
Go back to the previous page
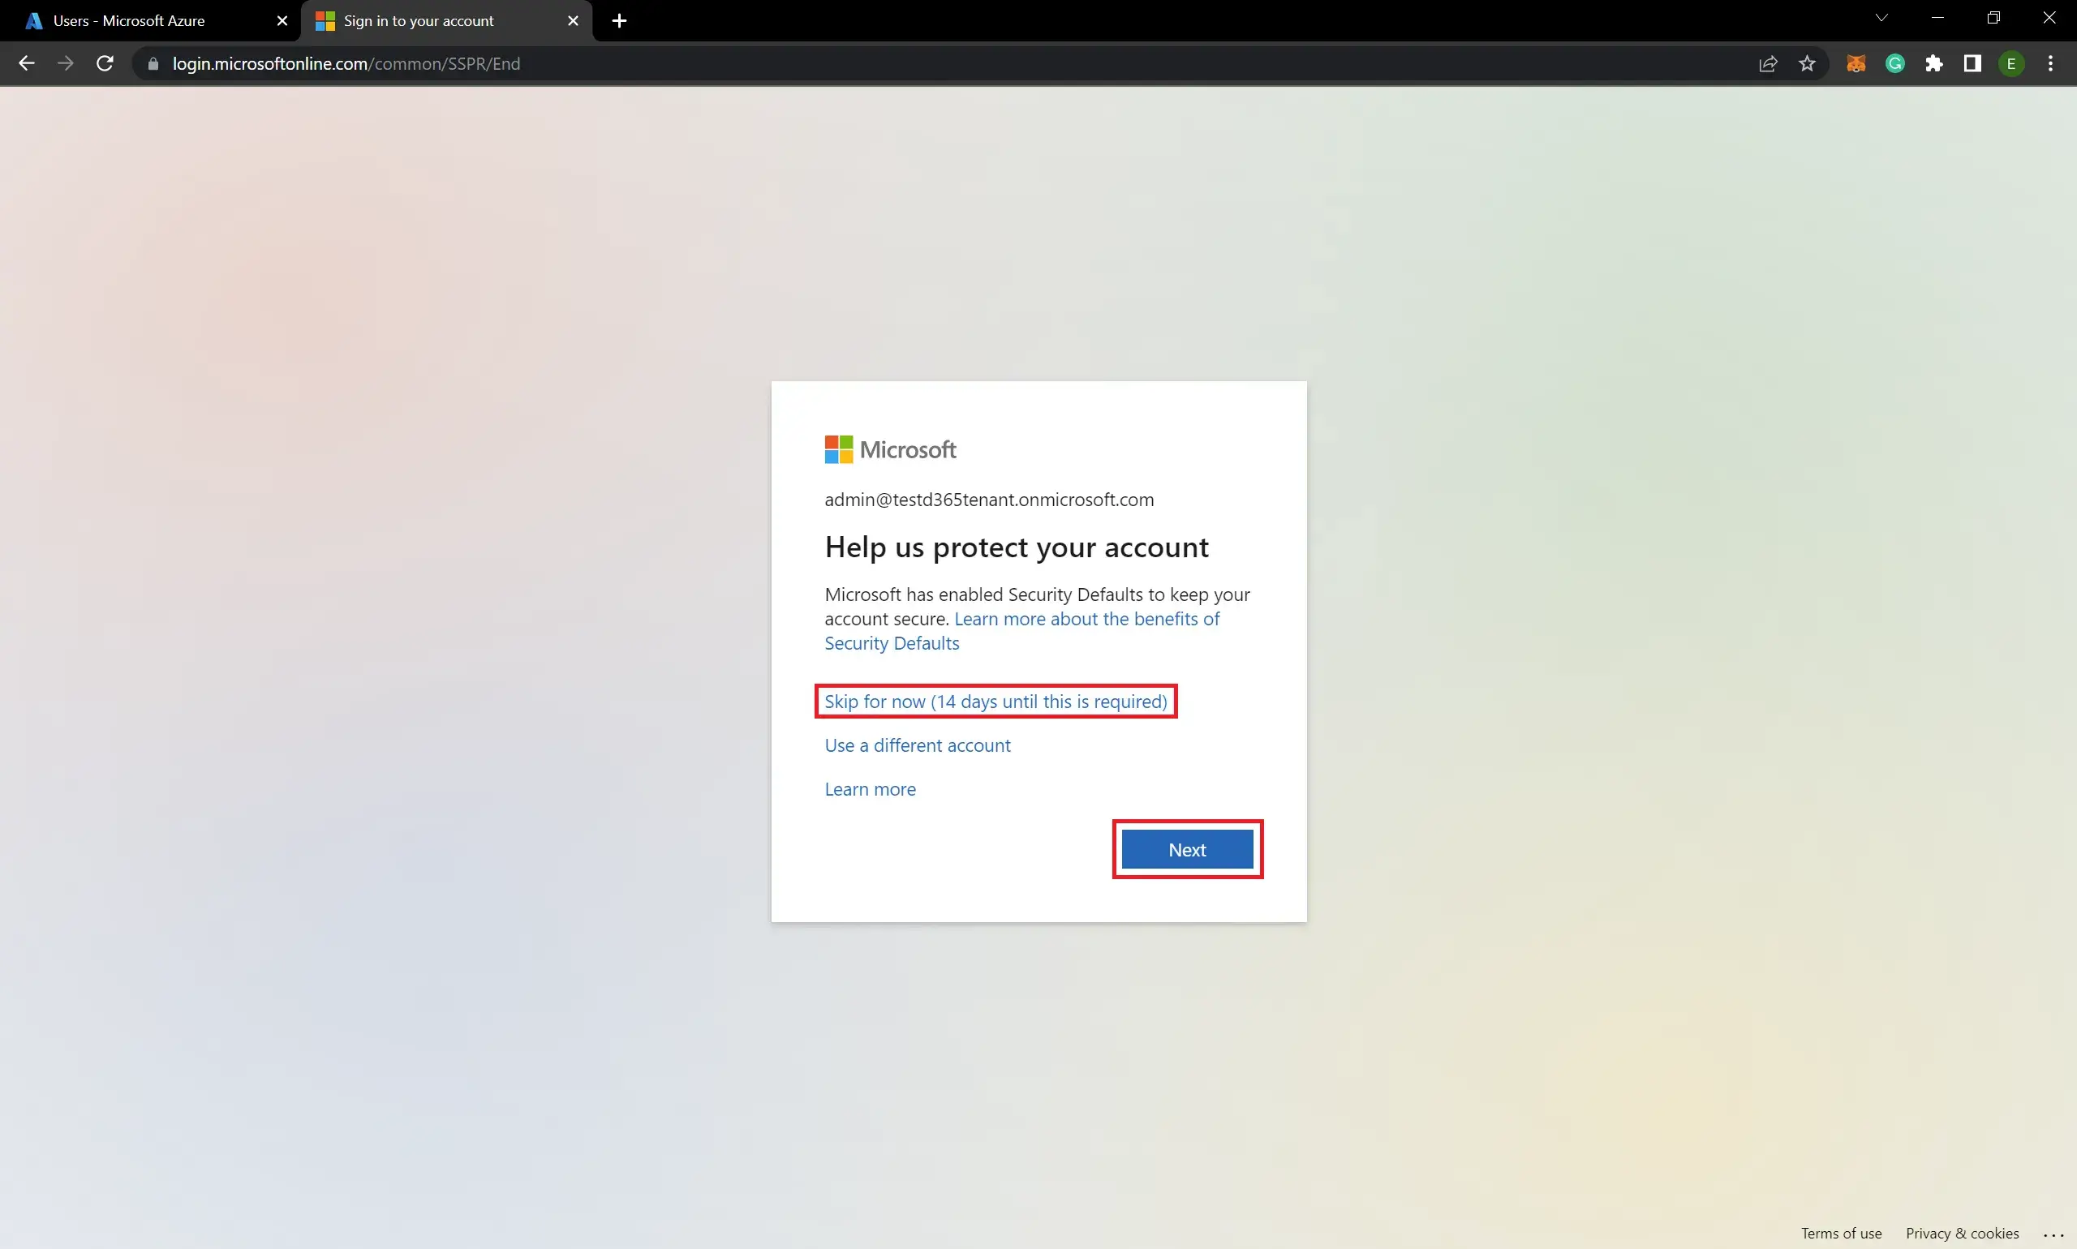26,64
